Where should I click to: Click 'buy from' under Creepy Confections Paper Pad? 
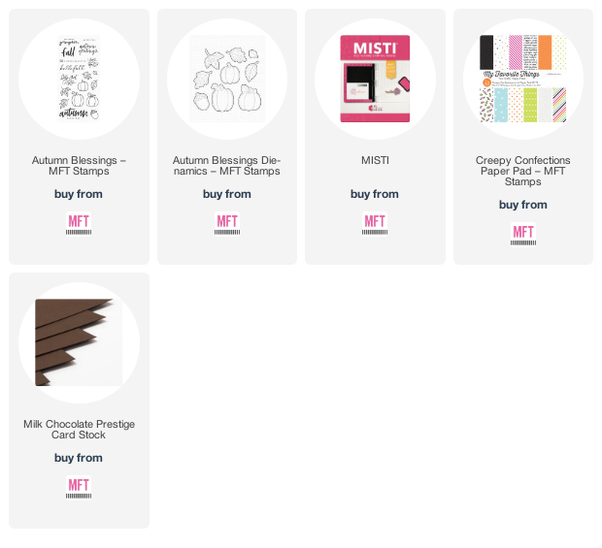tap(523, 205)
